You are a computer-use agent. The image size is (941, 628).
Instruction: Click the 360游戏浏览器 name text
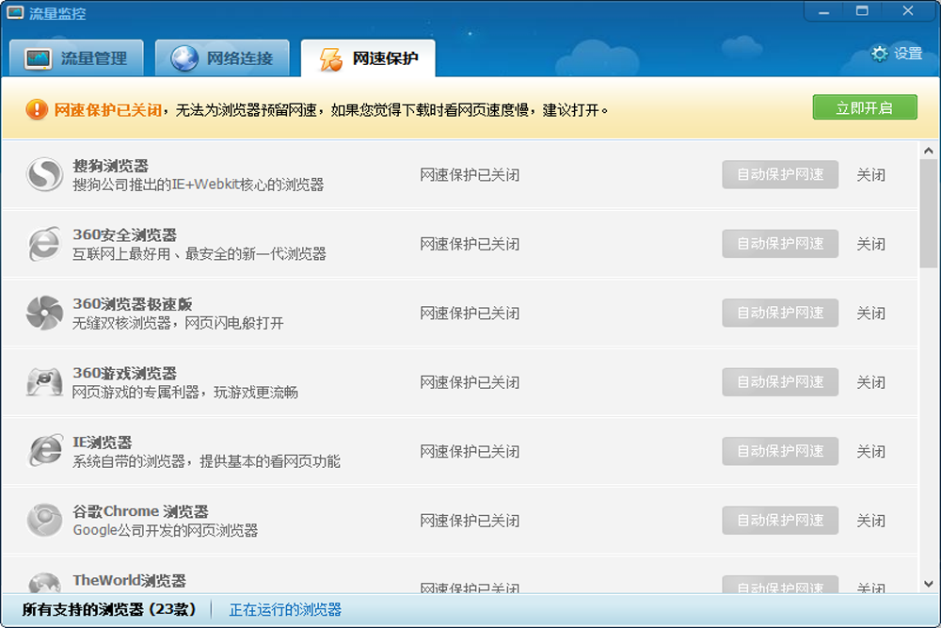(x=125, y=373)
